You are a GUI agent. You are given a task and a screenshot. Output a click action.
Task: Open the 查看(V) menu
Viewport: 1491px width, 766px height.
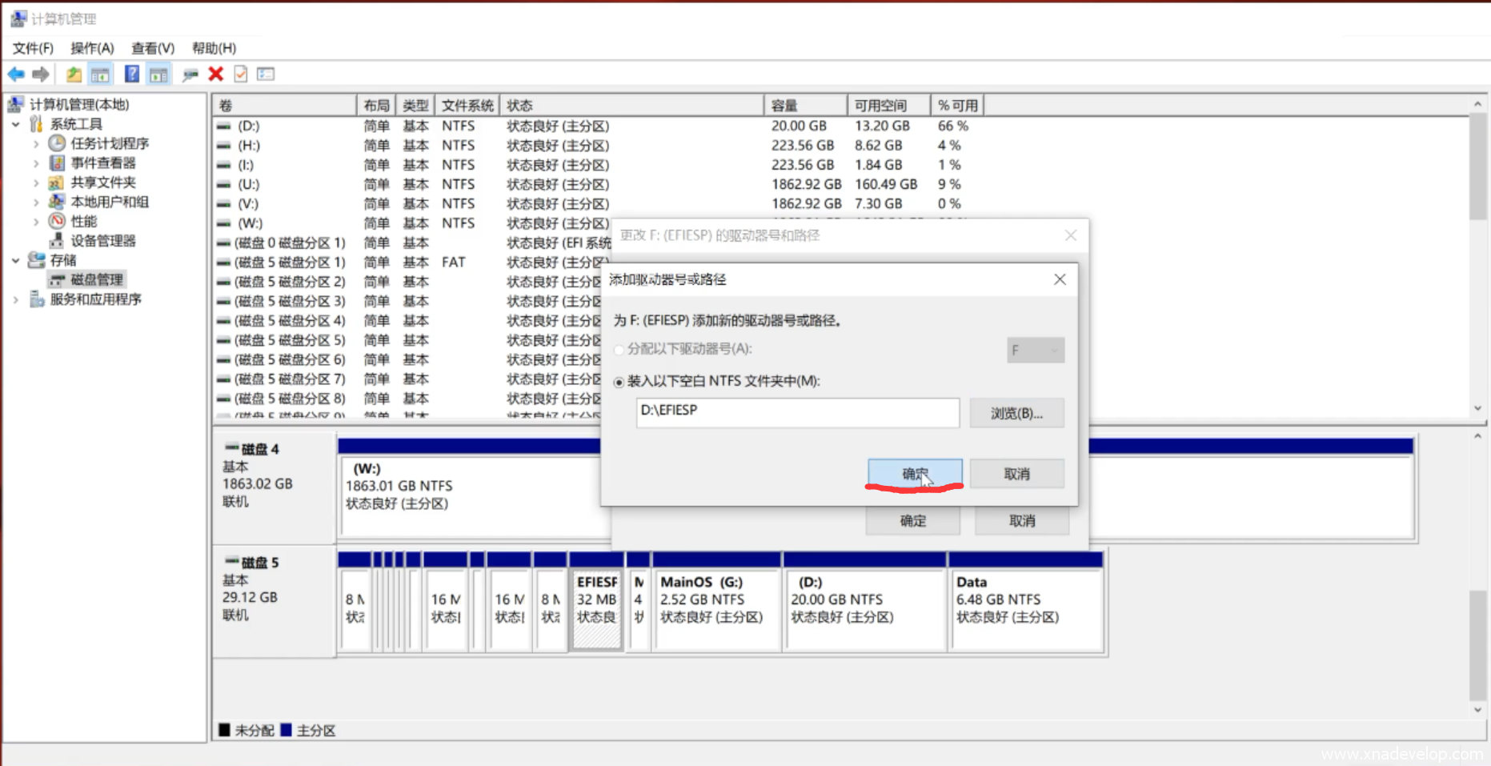[x=152, y=48]
